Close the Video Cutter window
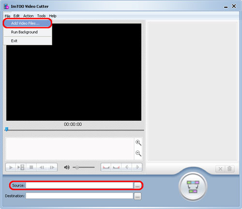Viewport: 242px width, 209px height. tap(234, 6)
